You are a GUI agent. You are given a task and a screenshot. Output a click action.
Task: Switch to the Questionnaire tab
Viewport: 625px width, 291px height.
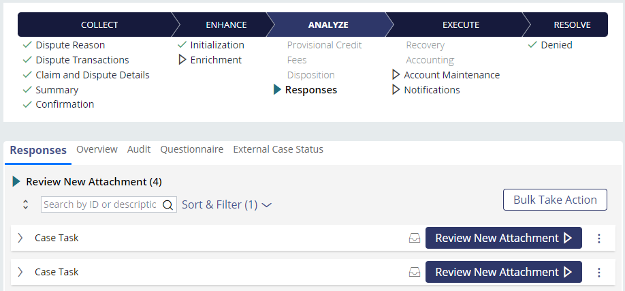tap(192, 149)
